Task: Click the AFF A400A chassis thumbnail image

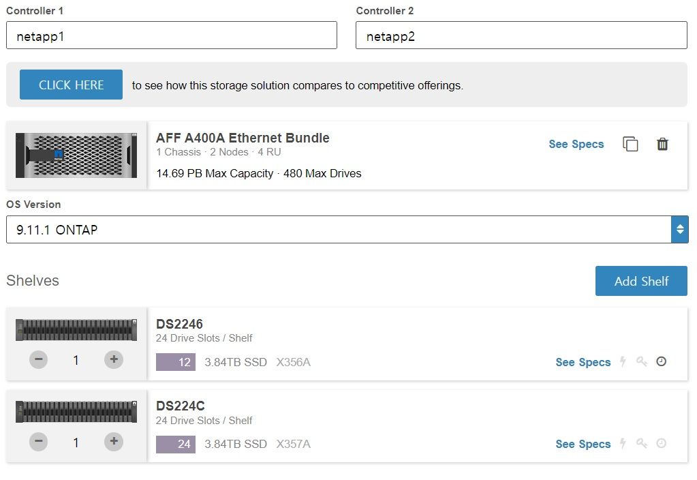Action: [76, 155]
